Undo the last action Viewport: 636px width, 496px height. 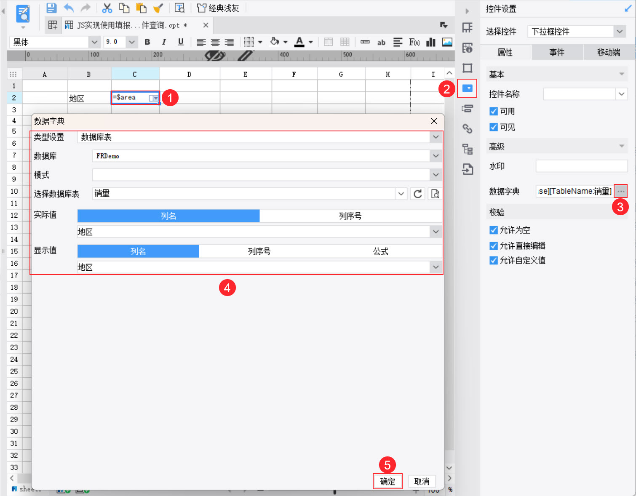pyautogui.click(x=69, y=8)
